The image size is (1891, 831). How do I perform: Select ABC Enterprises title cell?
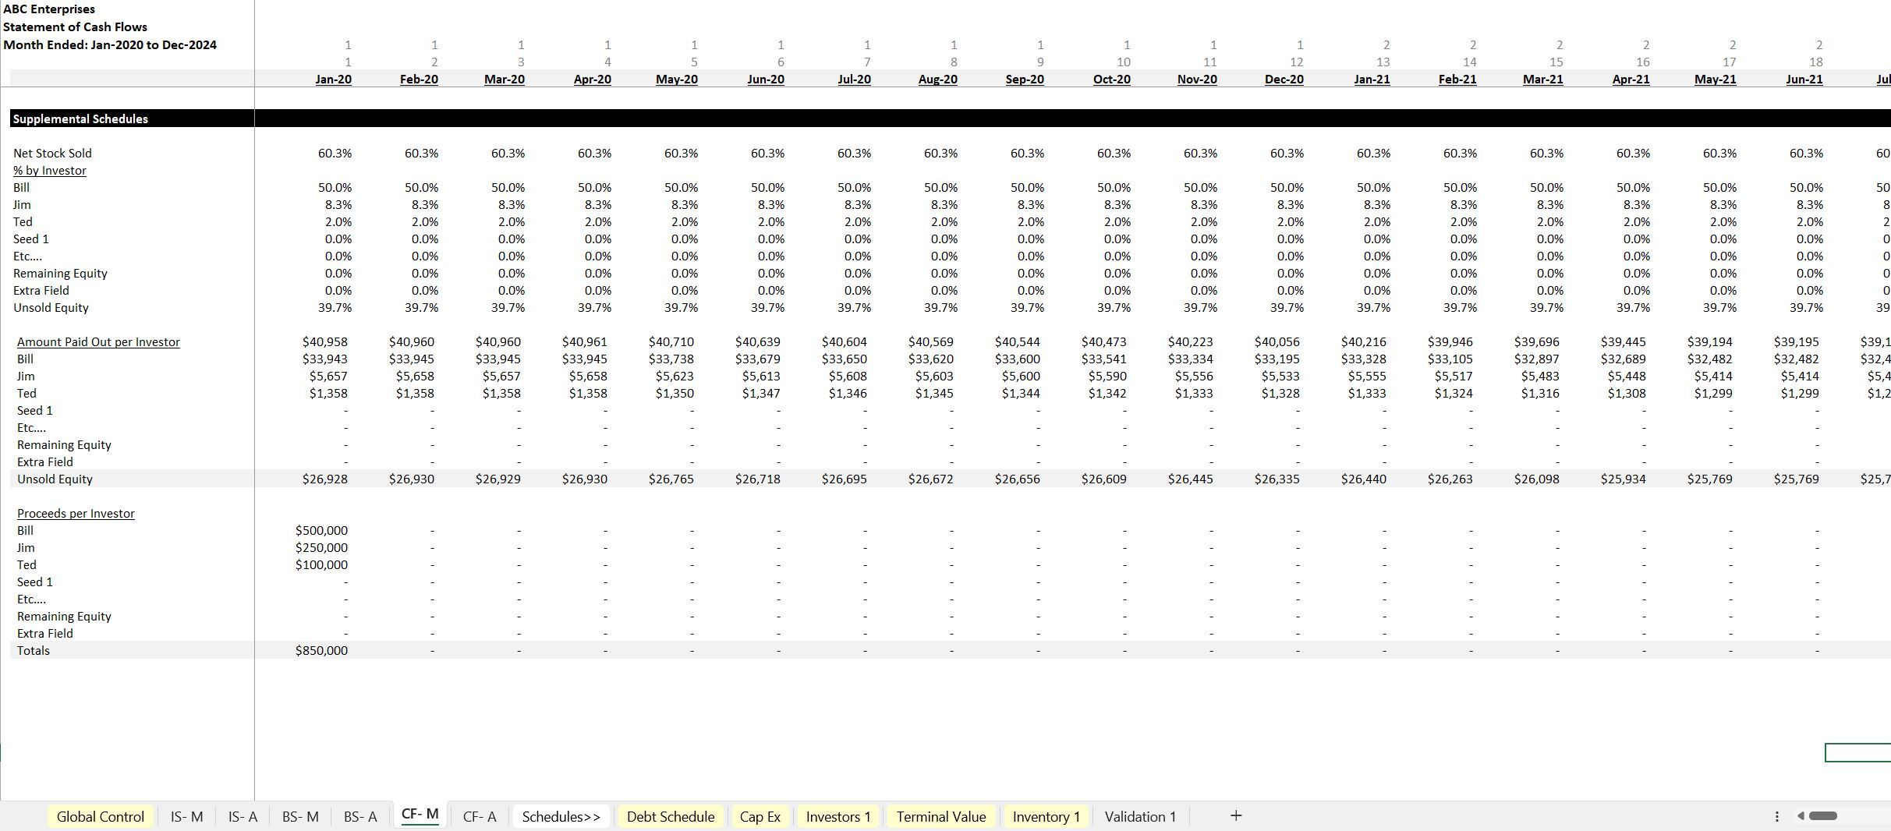click(x=49, y=9)
